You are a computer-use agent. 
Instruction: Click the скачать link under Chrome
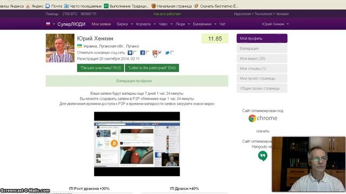(263, 131)
